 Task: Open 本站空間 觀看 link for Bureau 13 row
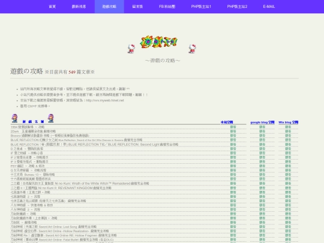[233, 175]
